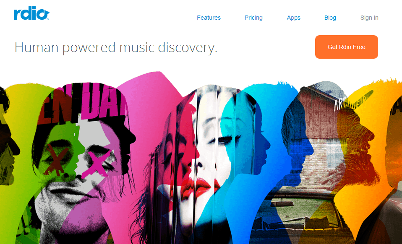Image resolution: width=402 pixels, height=244 pixels.
Task: Open the Features page
Action: pos(209,18)
